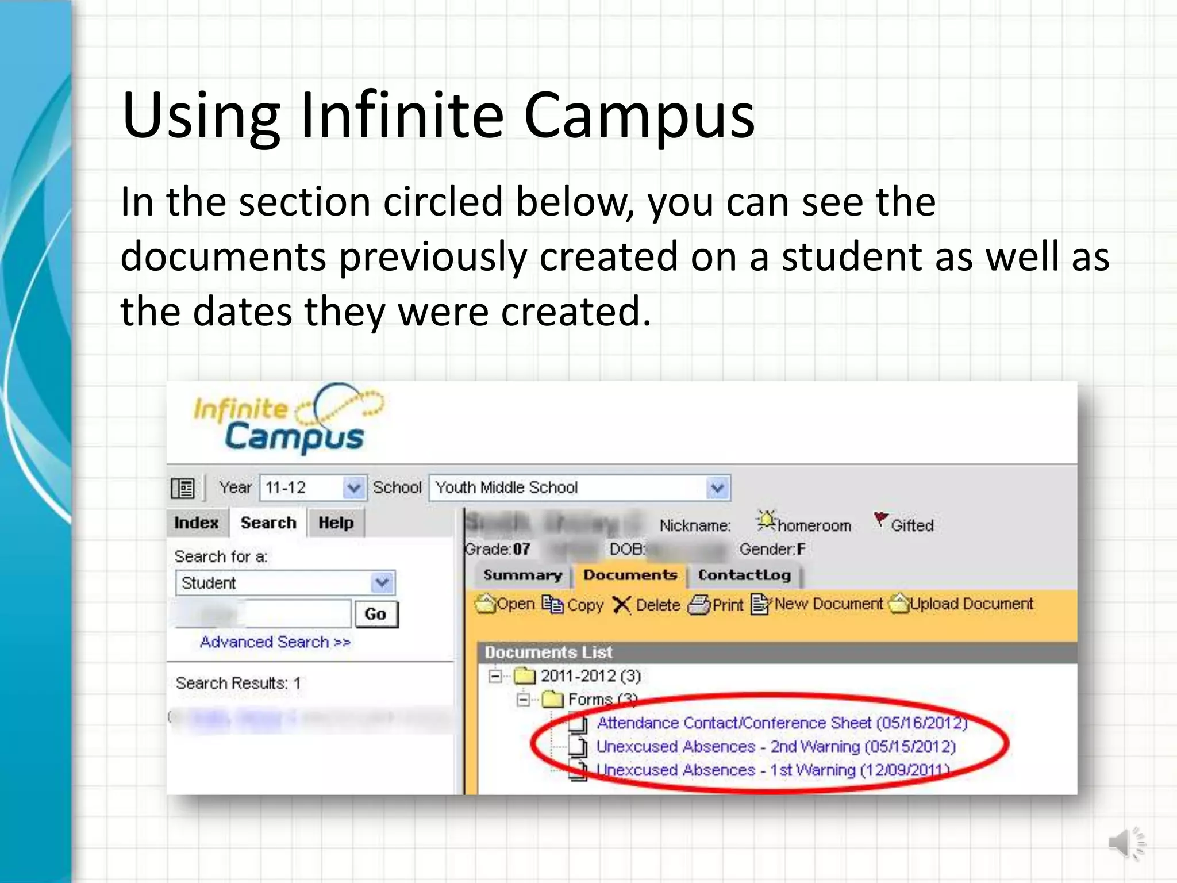Viewport: 1177px width, 883px height.
Task: Switch to the Documents tab
Action: (x=630, y=575)
